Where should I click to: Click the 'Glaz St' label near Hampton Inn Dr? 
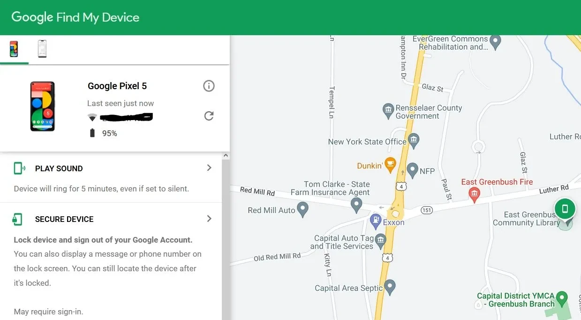[x=432, y=88]
